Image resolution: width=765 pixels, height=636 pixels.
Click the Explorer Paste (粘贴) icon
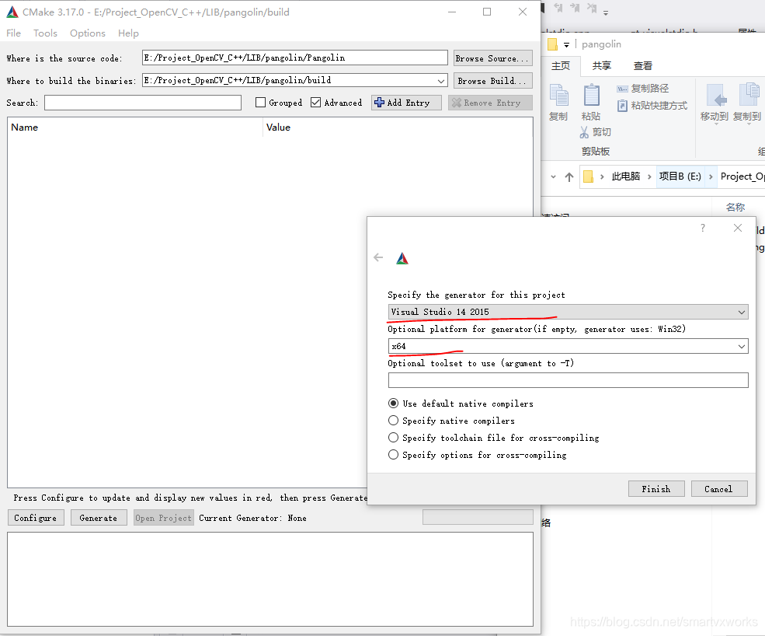click(x=591, y=96)
